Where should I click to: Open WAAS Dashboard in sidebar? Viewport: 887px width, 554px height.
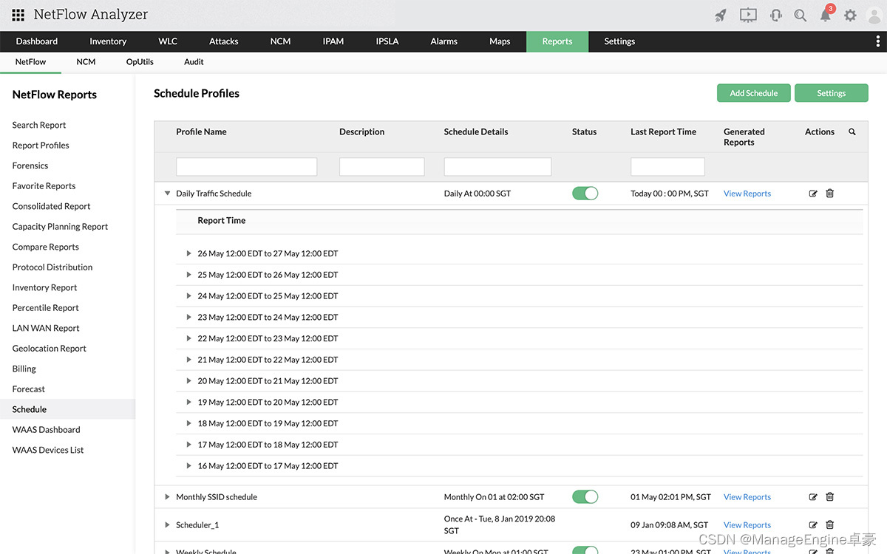[x=46, y=430]
